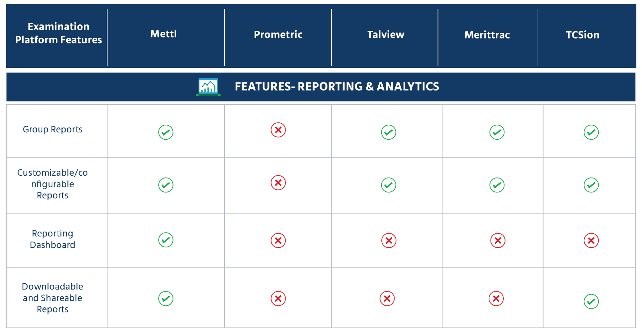The height and width of the screenshot is (336, 642).
Task: Click the TCSion column header
Action: [582, 35]
